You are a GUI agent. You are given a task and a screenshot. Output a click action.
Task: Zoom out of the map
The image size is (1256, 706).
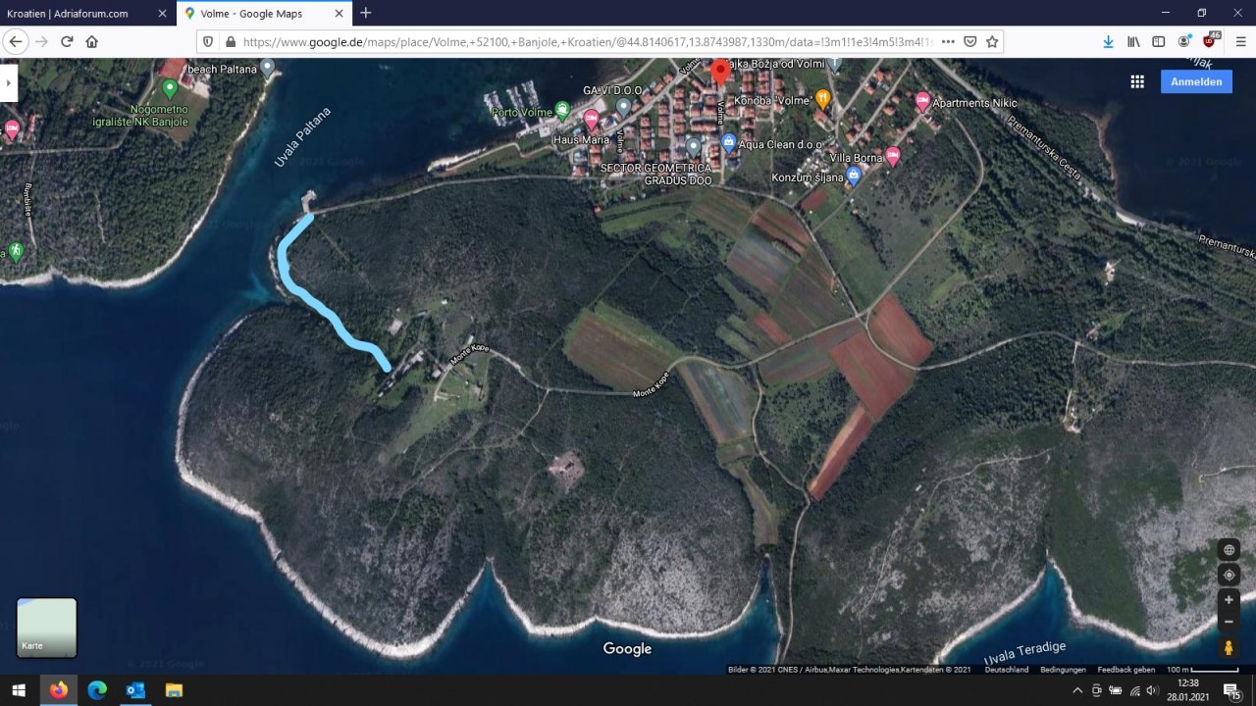[1229, 622]
